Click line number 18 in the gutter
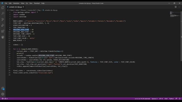 tap(9, 49)
